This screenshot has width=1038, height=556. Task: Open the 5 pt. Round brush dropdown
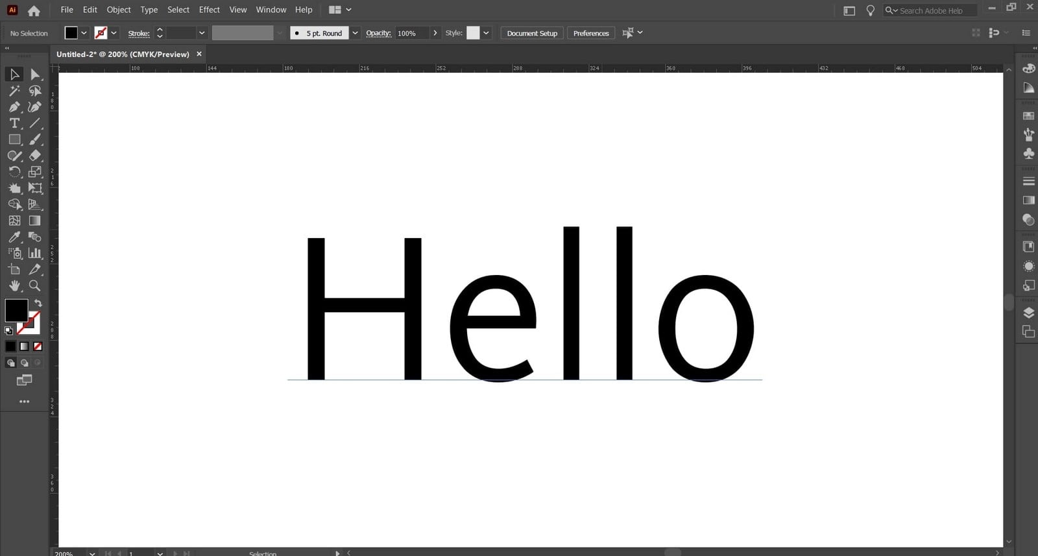click(x=355, y=33)
